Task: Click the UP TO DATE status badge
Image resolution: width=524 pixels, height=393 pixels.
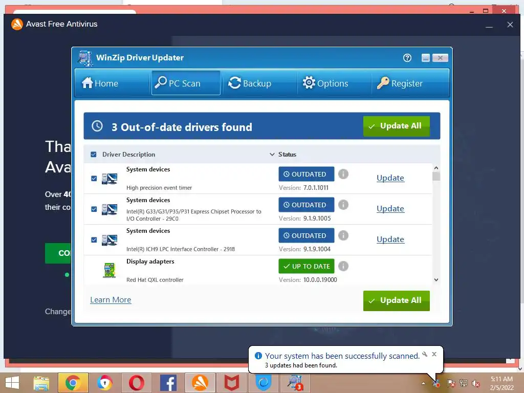Action: coord(307,266)
